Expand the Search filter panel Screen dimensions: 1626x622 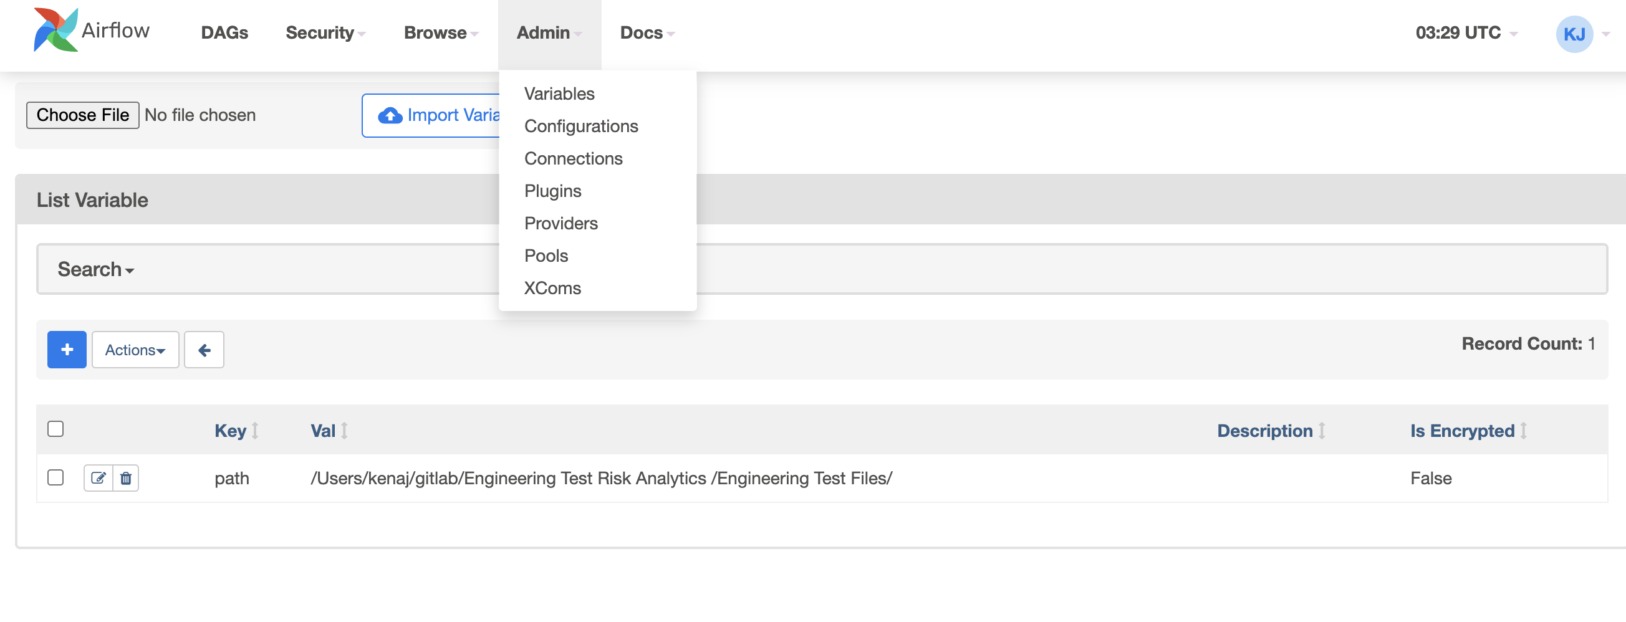pos(95,269)
